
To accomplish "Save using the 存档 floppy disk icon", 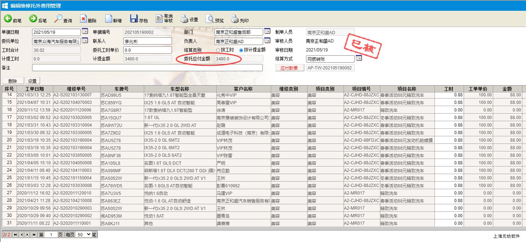I will [x=134, y=19].
